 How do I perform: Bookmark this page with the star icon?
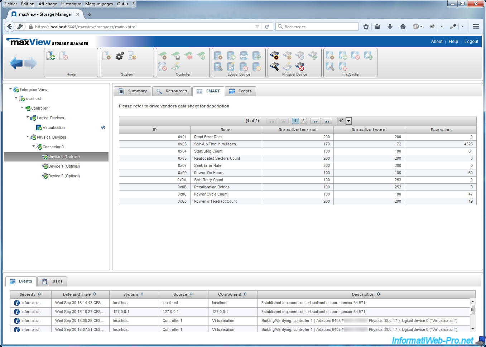(x=366, y=26)
